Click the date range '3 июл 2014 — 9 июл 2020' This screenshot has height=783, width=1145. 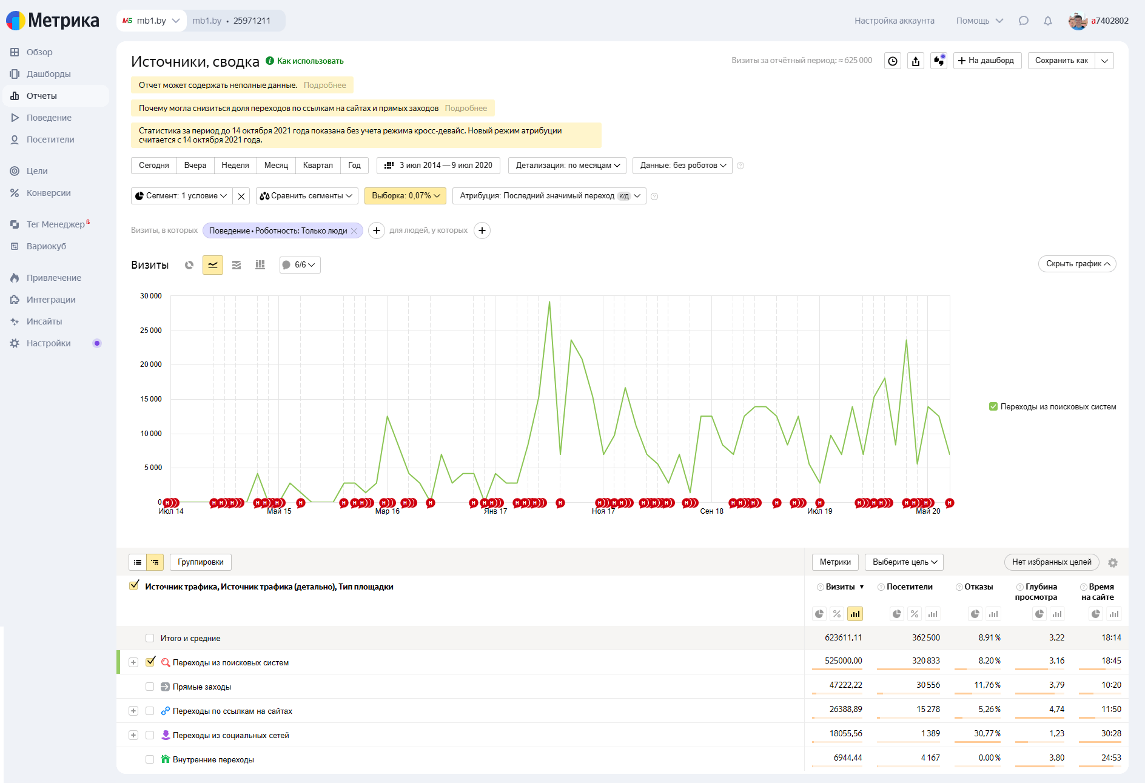click(x=438, y=166)
